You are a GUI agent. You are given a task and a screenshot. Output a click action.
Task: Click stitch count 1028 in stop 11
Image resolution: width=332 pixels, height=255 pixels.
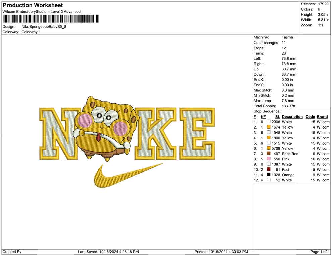pyautogui.click(x=276, y=175)
